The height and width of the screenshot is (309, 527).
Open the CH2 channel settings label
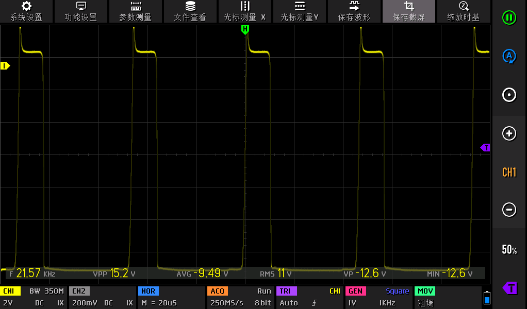click(x=79, y=291)
